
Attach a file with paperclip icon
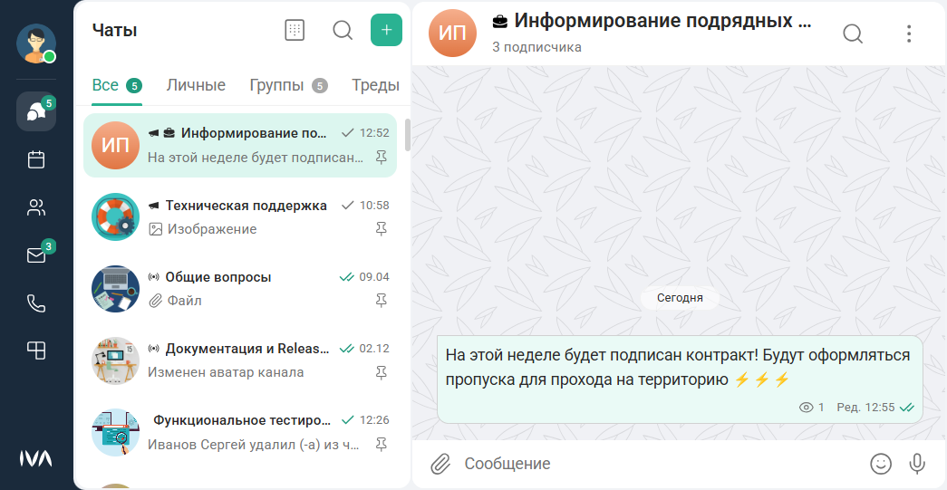click(x=441, y=464)
